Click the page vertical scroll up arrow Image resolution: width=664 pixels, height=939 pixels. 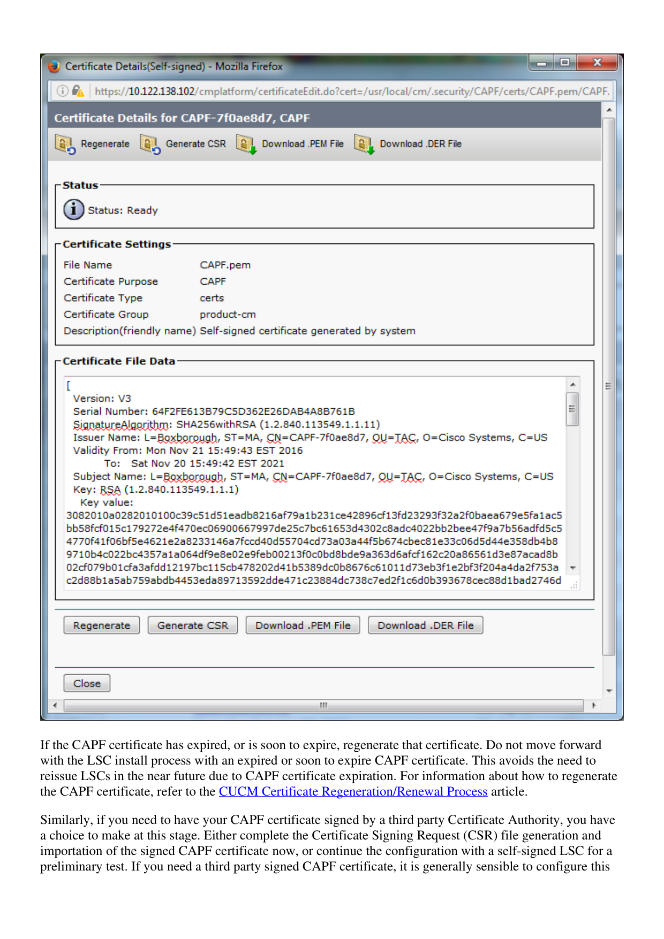609,110
